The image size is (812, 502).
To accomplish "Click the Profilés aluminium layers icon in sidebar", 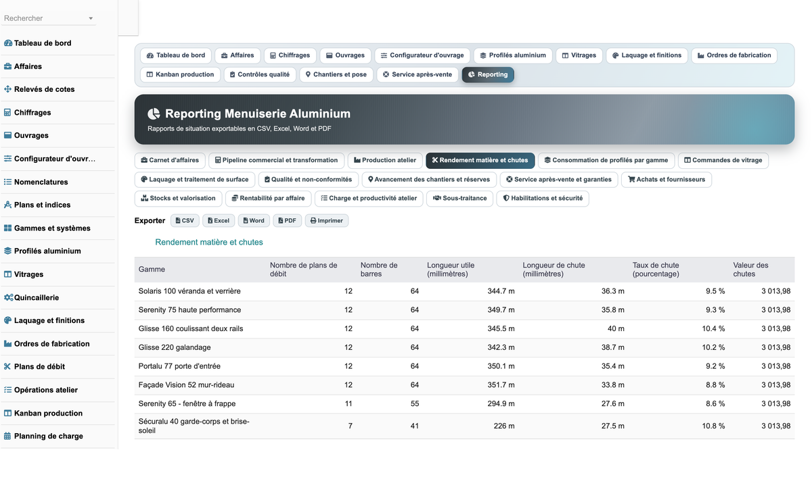I will [8, 251].
